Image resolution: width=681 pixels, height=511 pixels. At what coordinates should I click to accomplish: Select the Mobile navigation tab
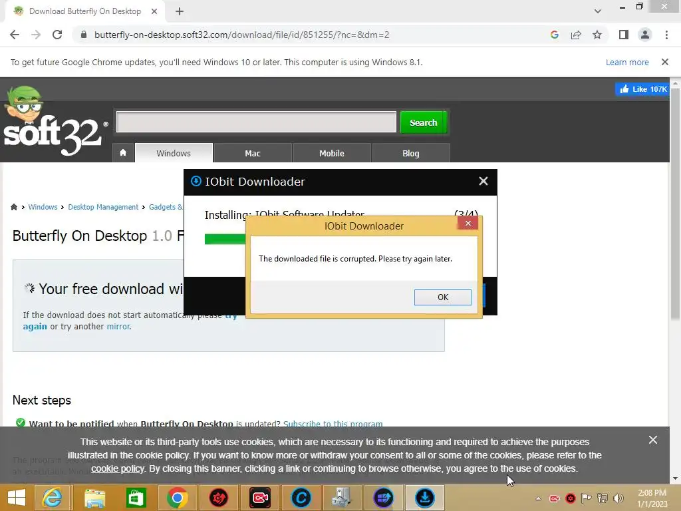(x=332, y=153)
